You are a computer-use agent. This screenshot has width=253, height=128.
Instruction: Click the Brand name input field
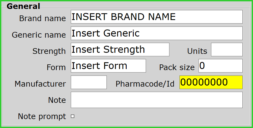pyautogui.click(x=156, y=17)
